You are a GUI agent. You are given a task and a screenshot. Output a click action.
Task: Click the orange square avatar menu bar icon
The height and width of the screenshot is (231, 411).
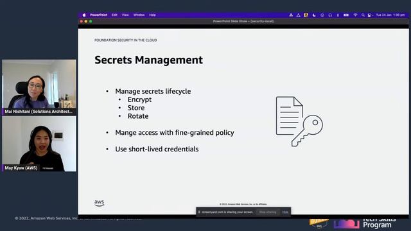tap(306, 15)
